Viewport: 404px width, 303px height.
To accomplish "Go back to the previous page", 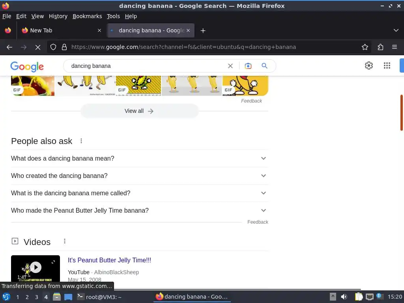I will [9, 47].
